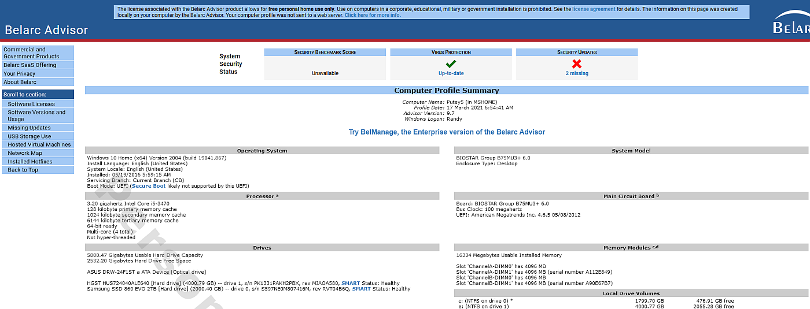Open Your Privacy sidebar link
Screen dimensions: 810x309
[38, 74]
